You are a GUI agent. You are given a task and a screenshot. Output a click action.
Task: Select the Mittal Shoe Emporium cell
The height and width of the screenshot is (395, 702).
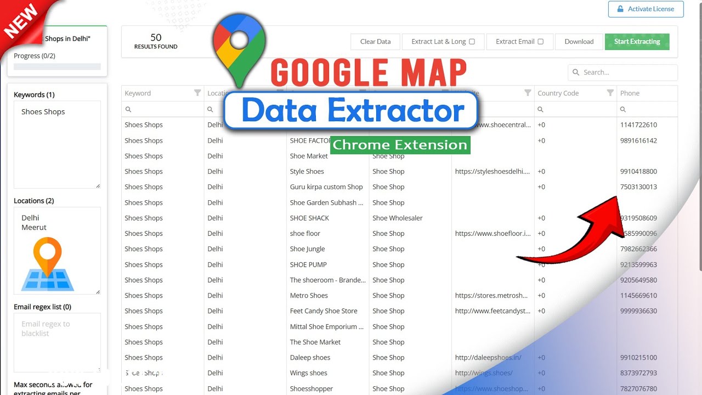click(x=327, y=327)
